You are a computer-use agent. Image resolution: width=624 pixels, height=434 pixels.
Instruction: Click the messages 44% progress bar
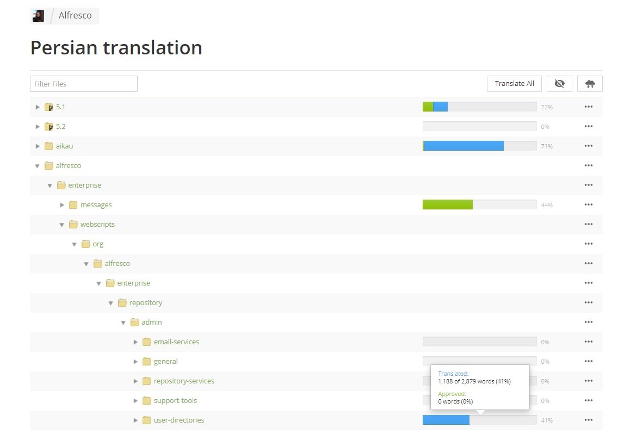(479, 204)
